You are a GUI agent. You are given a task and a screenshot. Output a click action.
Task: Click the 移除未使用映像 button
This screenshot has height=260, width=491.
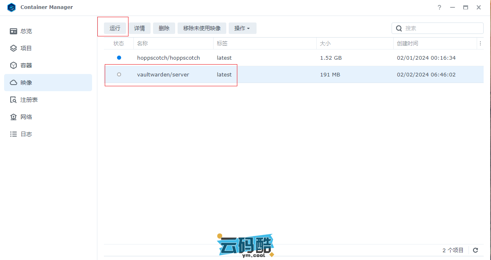[x=202, y=28]
